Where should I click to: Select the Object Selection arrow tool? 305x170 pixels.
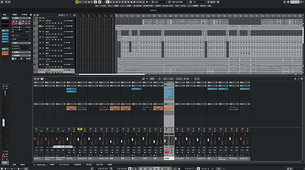point(108,2)
